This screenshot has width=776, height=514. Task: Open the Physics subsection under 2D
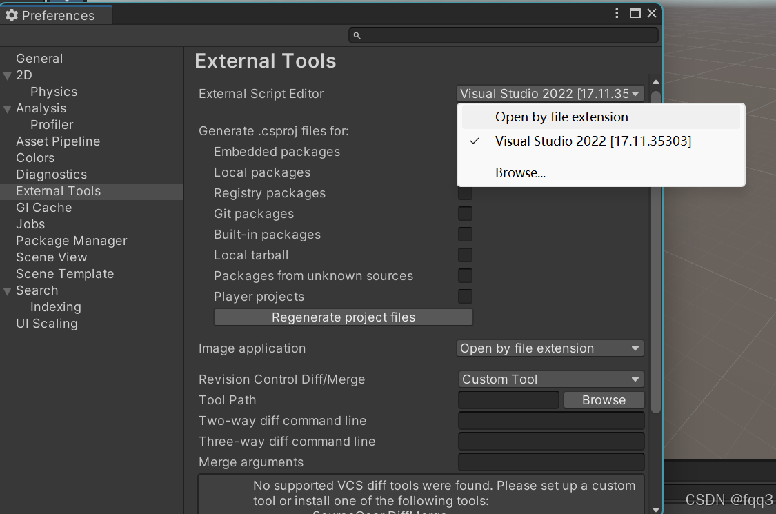pos(54,92)
